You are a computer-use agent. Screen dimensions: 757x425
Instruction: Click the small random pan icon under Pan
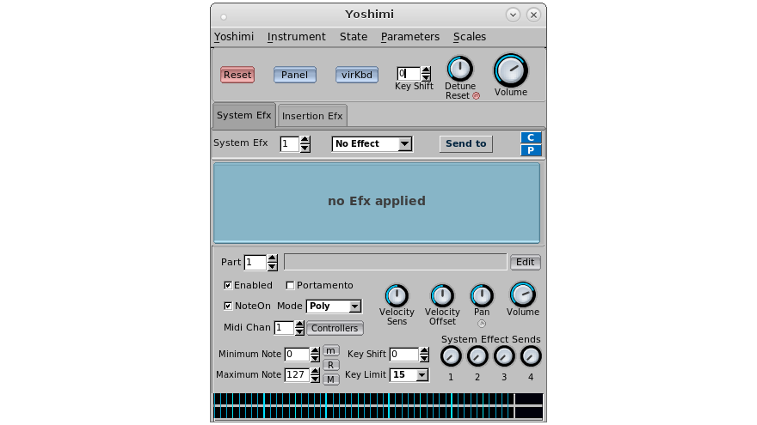tap(482, 324)
